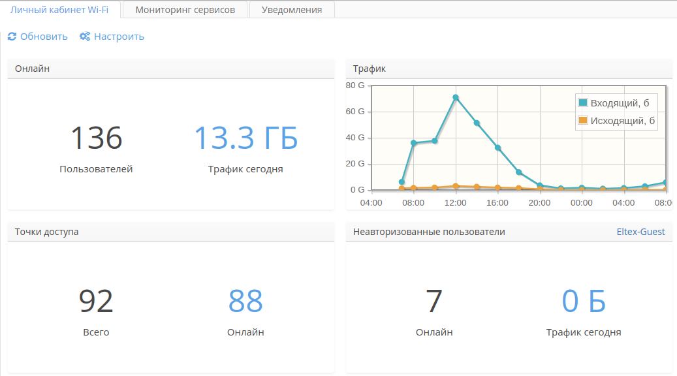Click the Всего label under 92

96,332
